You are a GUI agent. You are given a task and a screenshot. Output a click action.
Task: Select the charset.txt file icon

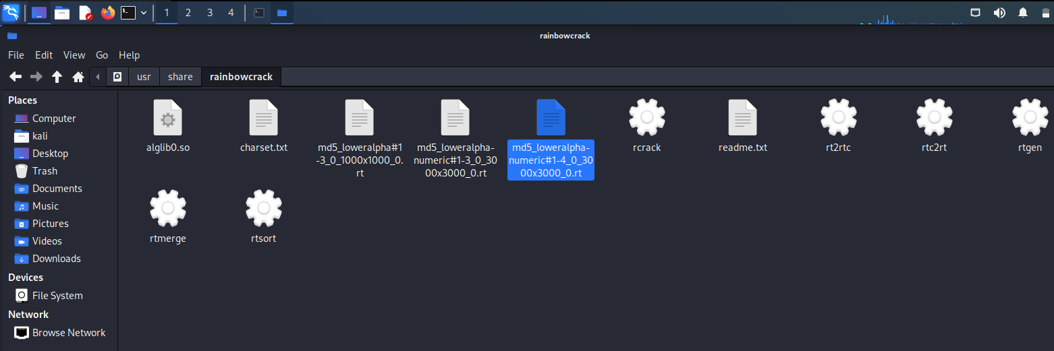264,117
